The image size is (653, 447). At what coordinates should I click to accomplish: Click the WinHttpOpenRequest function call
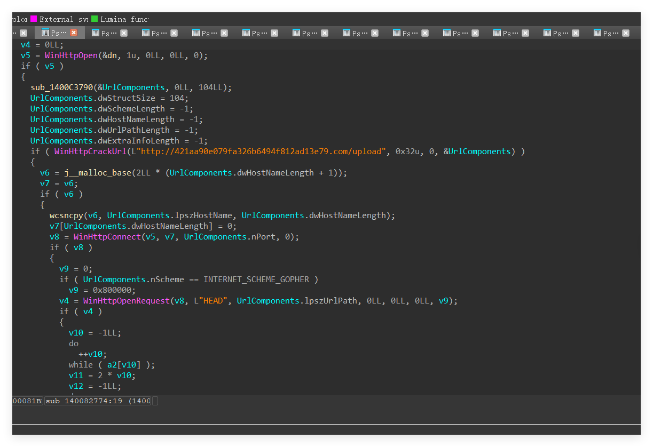[x=126, y=301]
